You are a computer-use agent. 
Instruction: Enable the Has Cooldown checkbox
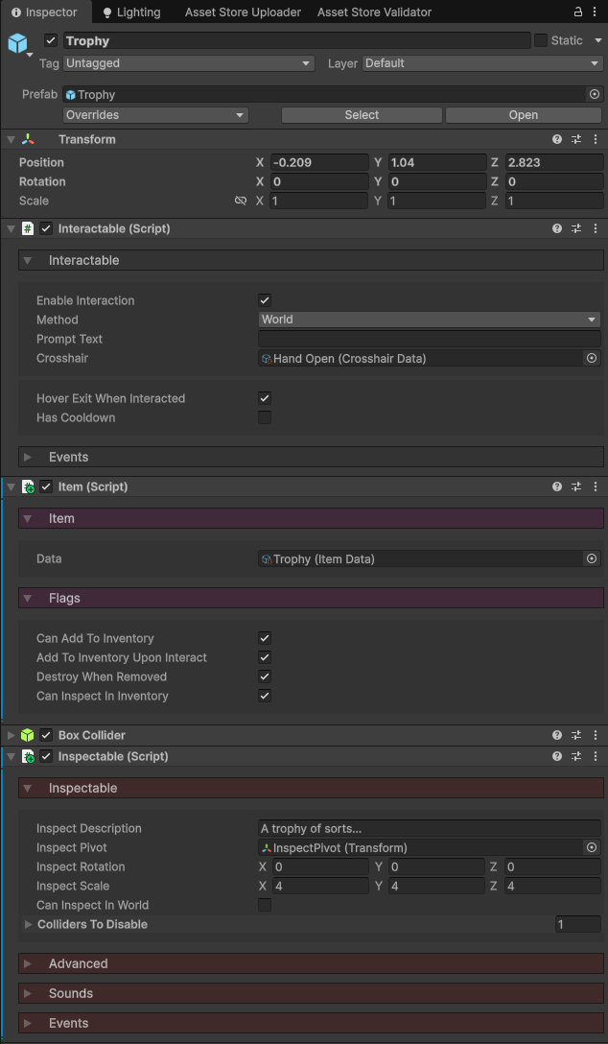coord(265,417)
